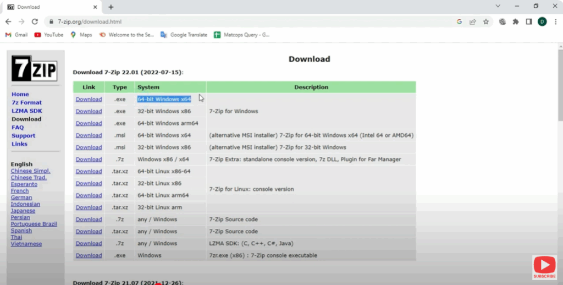Click the 'Download 7-Zip 22.01 (2022-07-15)' heading

pyautogui.click(x=128, y=72)
